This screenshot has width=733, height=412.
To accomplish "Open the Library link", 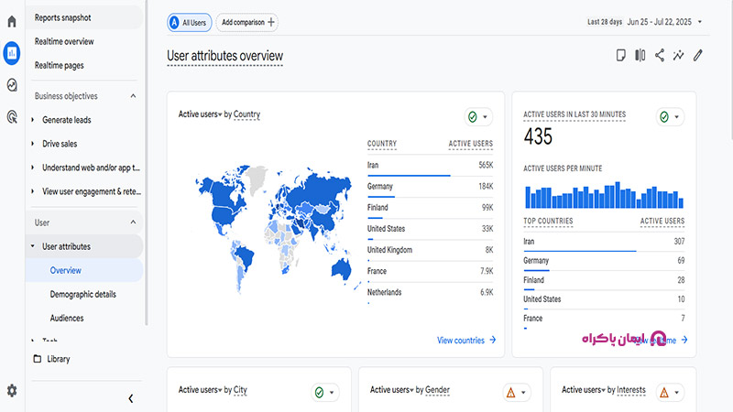I will [59, 359].
